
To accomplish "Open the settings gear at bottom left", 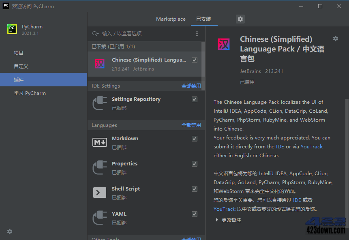I will click(x=9, y=231).
